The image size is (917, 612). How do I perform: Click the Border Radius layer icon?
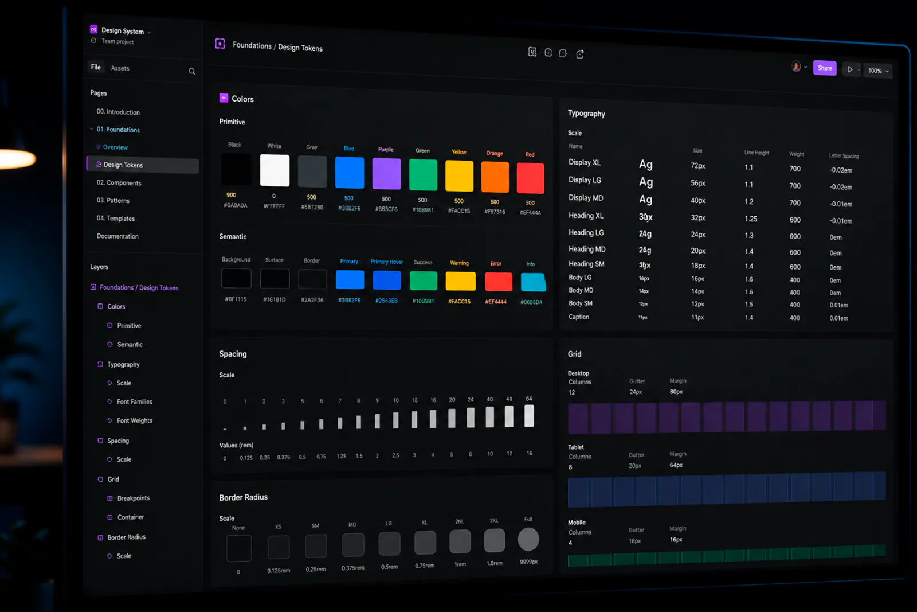pyautogui.click(x=100, y=537)
